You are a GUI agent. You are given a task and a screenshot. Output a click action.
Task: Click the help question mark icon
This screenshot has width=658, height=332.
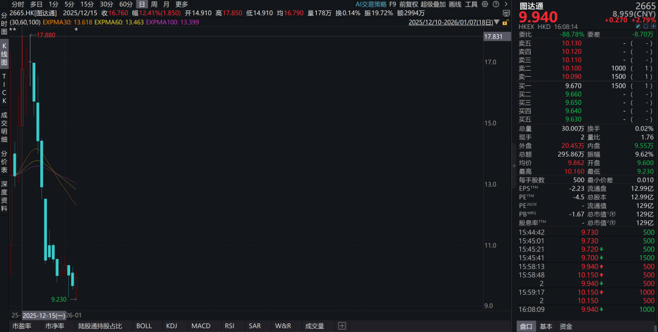495,4
